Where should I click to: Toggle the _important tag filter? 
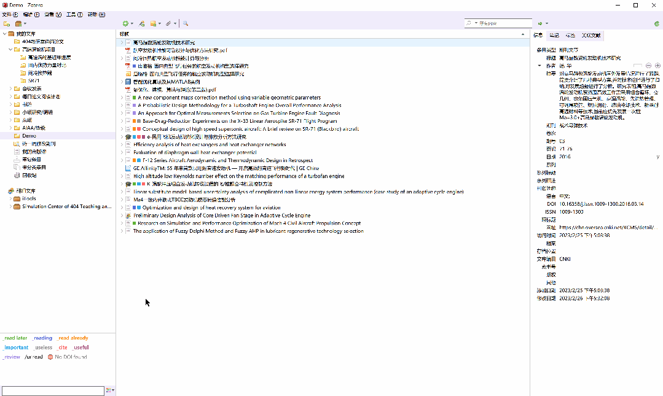pos(15,347)
